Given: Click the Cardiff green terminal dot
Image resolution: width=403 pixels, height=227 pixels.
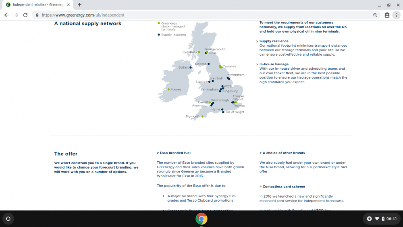Looking at the screenshot, I should point(210,102).
